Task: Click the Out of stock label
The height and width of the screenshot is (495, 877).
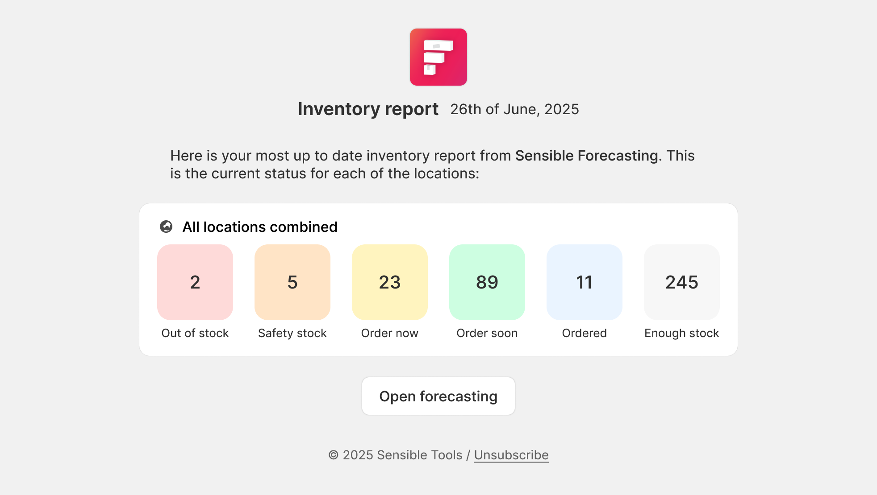Action: click(195, 333)
